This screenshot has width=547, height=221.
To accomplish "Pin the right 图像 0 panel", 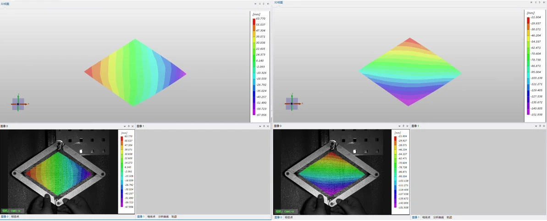I will point(403,126).
